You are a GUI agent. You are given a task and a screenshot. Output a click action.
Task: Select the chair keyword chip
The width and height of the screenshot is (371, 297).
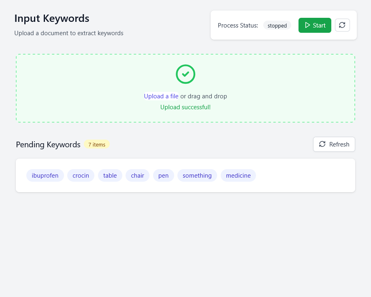pos(137,175)
